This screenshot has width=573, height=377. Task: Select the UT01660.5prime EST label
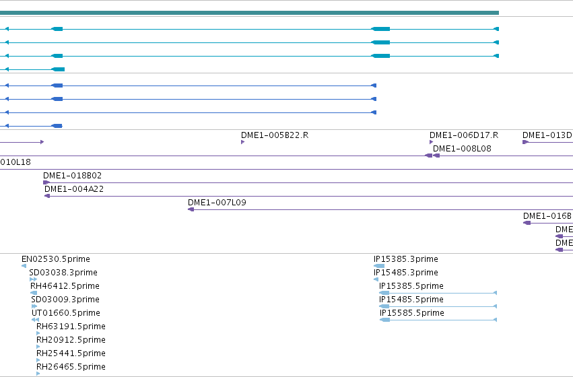click(x=66, y=313)
